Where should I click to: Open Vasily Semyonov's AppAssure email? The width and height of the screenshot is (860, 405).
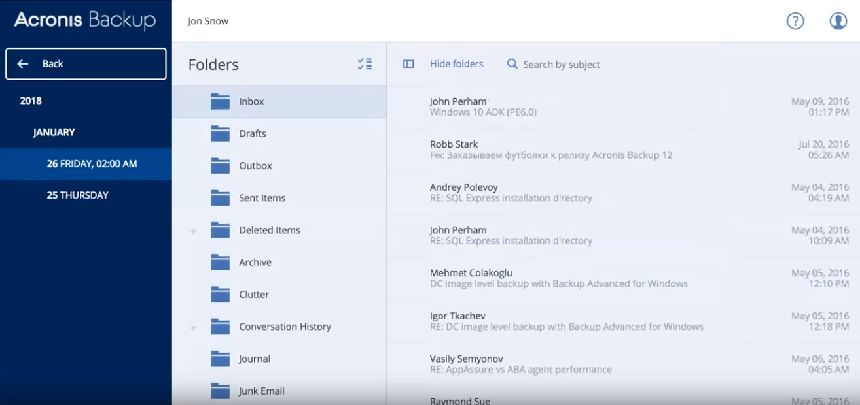[x=623, y=364]
